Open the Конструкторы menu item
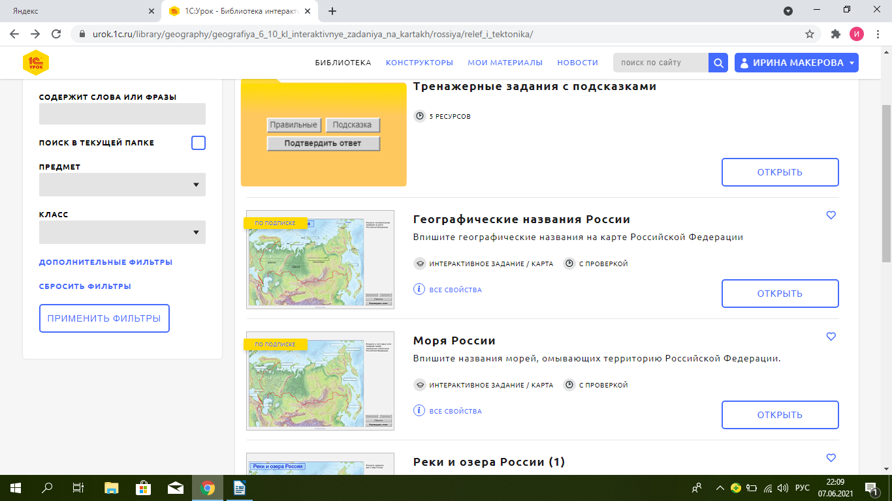This screenshot has width=892, height=501. tap(419, 63)
